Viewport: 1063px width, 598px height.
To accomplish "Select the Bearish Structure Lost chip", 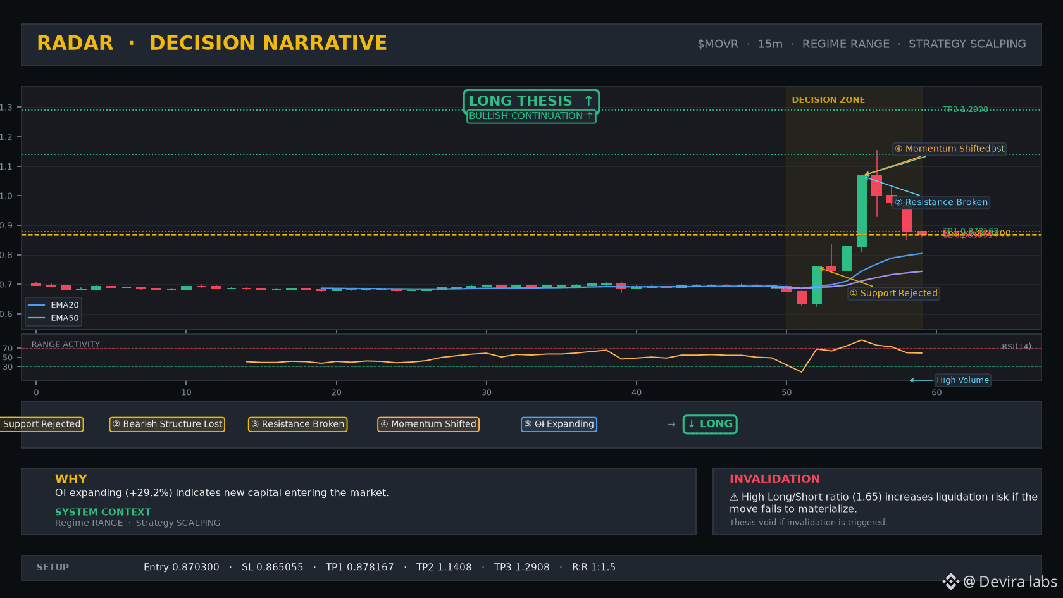I will 167,424.
